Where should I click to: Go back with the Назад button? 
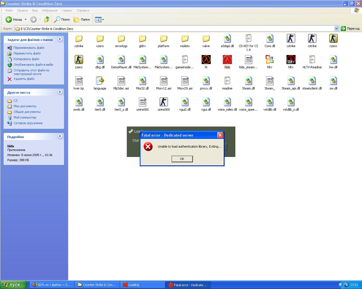coord(14,19)
